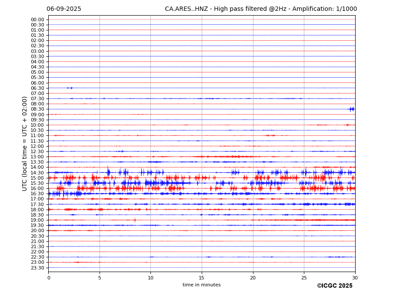Select the 01:00 row label

(x=37, y=30)
